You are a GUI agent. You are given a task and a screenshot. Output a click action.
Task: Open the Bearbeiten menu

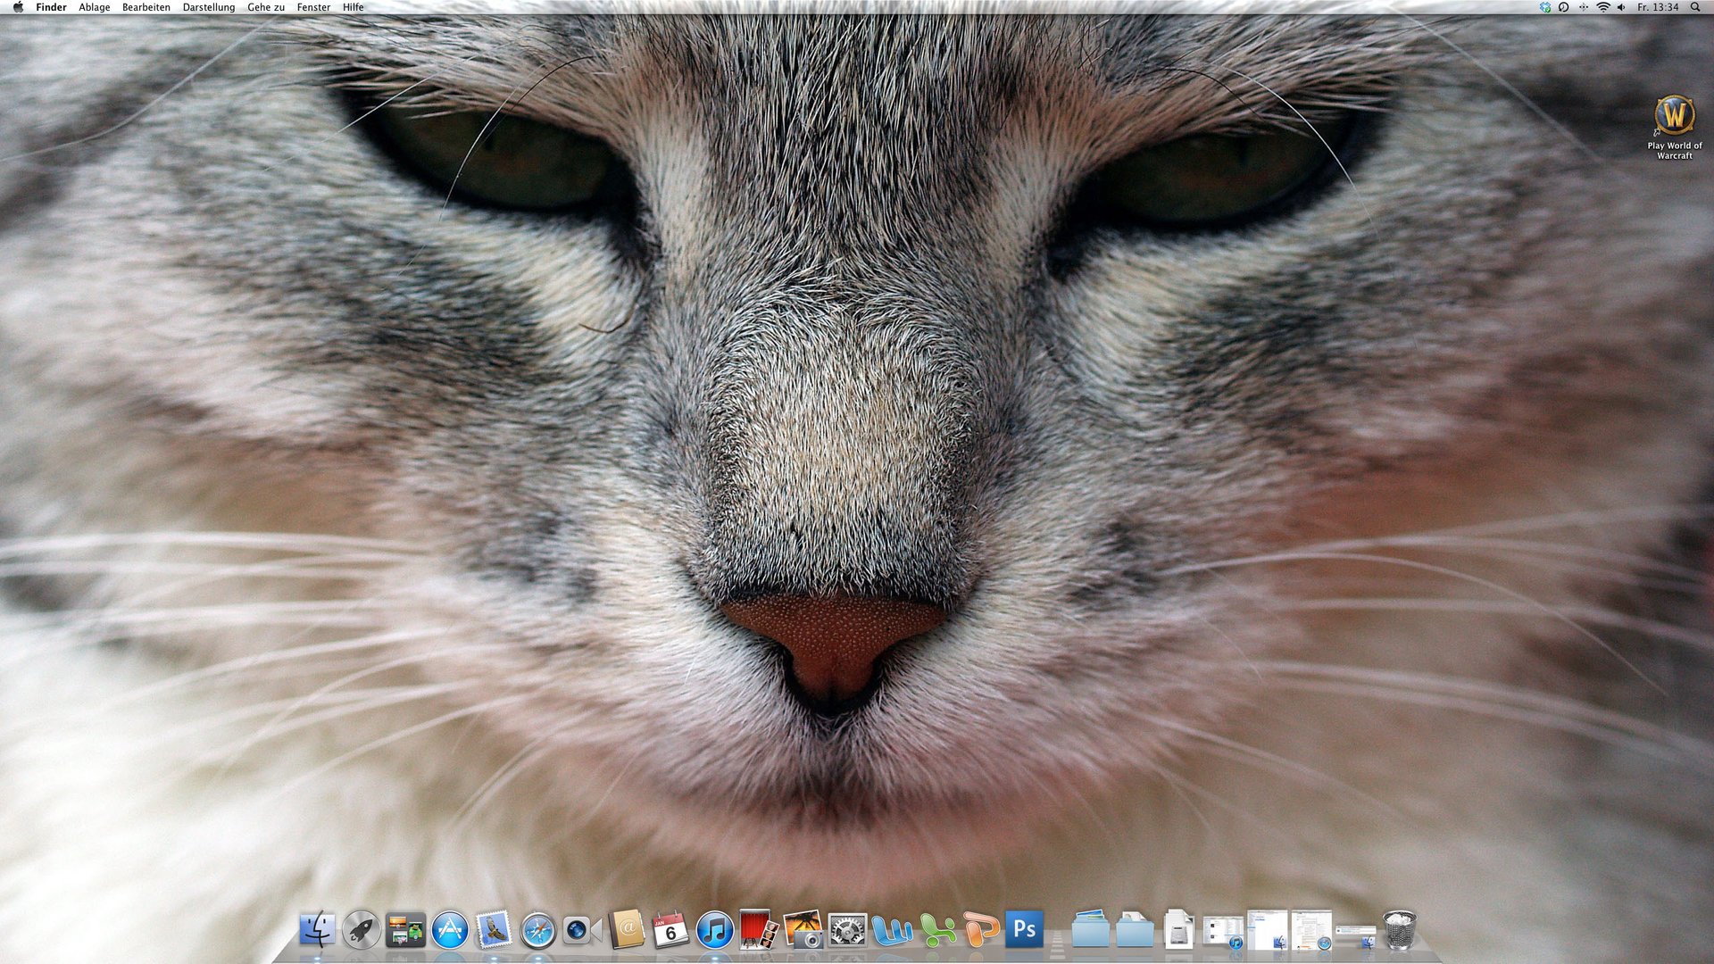[146, 7]
